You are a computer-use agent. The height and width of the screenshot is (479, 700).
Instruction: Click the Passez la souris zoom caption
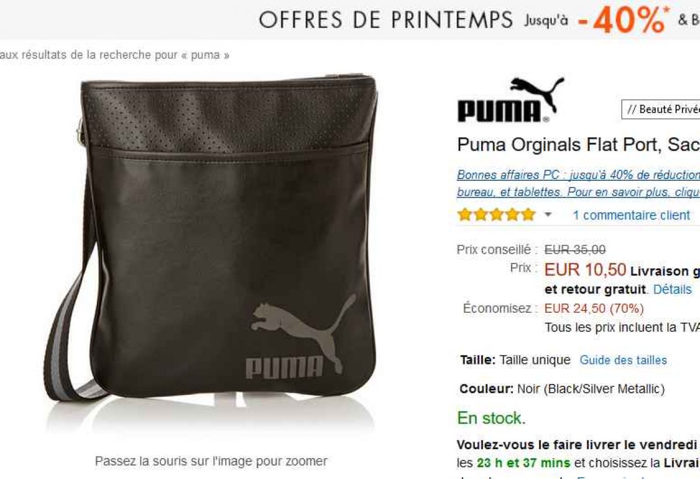click(211, 461)
